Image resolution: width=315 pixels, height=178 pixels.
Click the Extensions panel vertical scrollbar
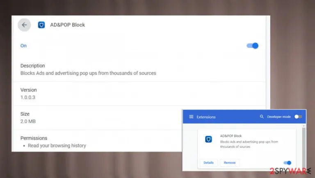click(x=304, y=147)
